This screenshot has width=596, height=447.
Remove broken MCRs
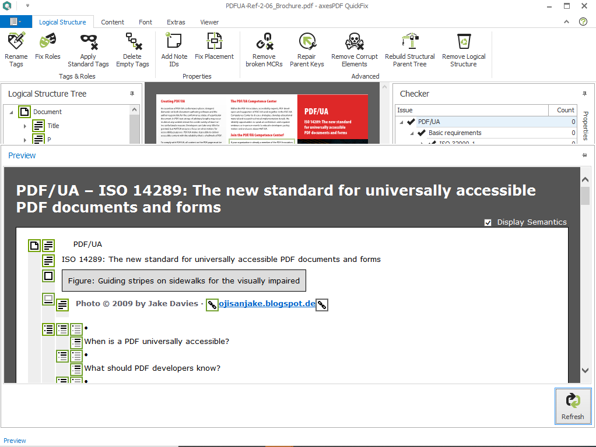click(264, 50)
